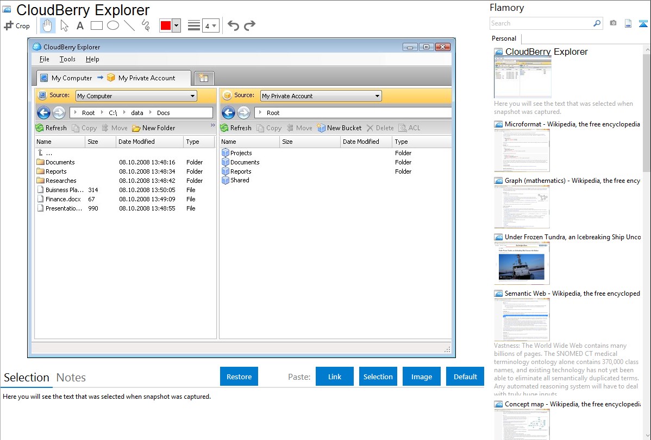The height and width of the screenshot is (440, 651).
Task: Select the Shared bucket
Action: click(235, 180)
